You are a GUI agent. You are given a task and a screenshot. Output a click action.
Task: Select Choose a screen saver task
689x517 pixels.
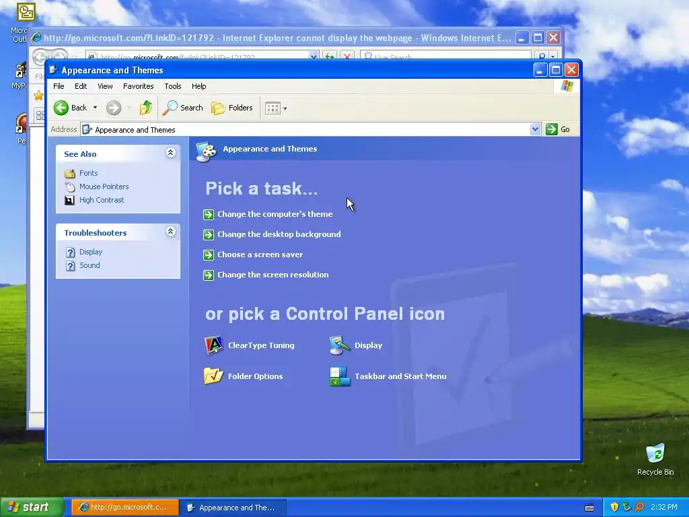(x=260, y=254)
